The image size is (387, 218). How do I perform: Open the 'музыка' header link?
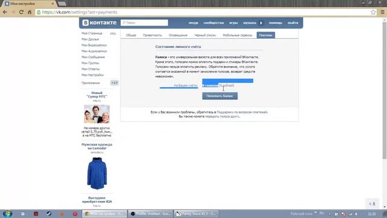250,23
